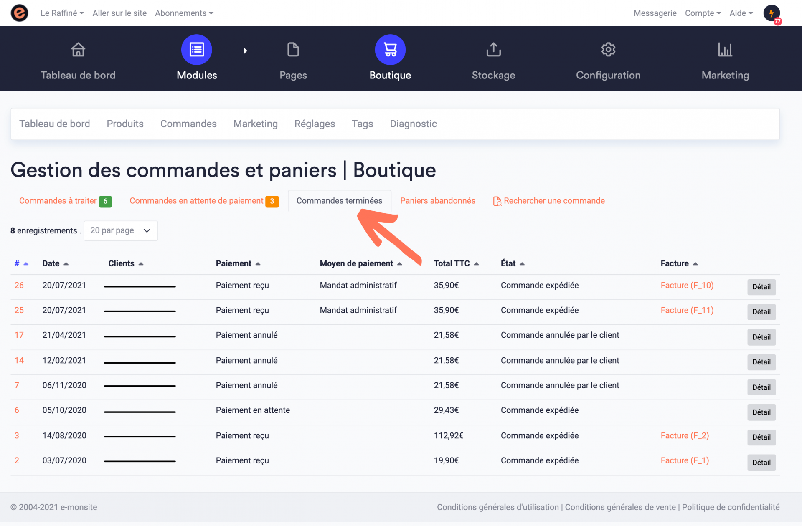Screen dimensions: 802x526
Task: Open the Aide dropdown
Action: coord(741,13)
